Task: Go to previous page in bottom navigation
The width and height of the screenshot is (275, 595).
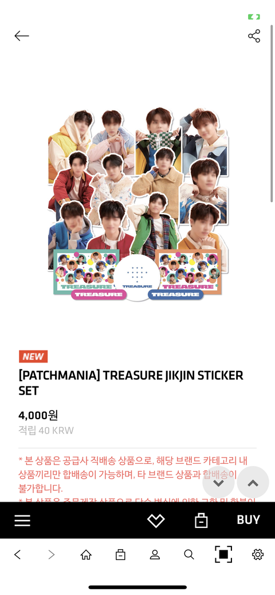Action: pos(17,554)
